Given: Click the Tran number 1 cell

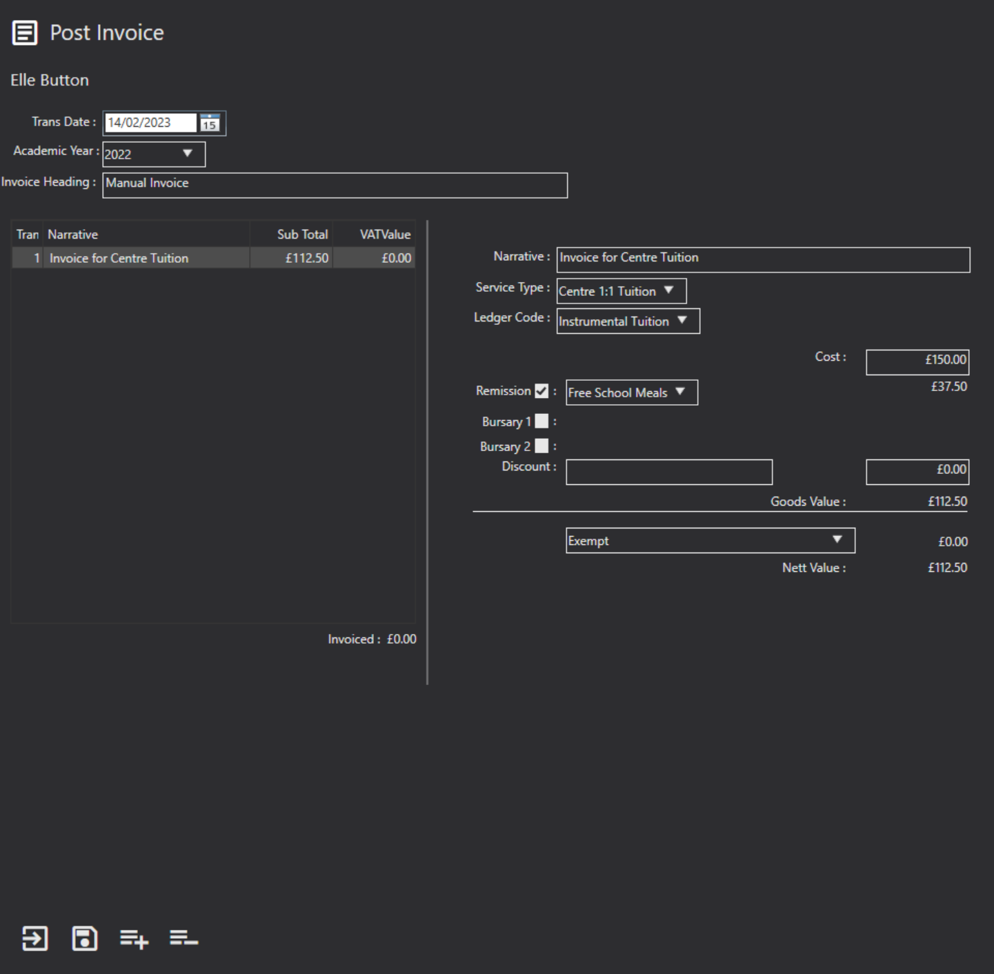Looking at the screenshot, I should coord(28,258).
